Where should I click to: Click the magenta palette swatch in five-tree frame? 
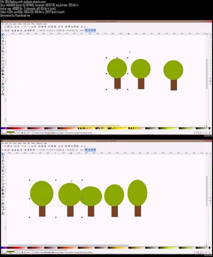[x=6, y=248]
